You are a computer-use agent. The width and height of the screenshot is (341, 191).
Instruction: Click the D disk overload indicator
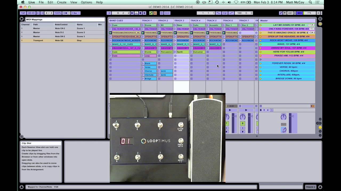318,13
